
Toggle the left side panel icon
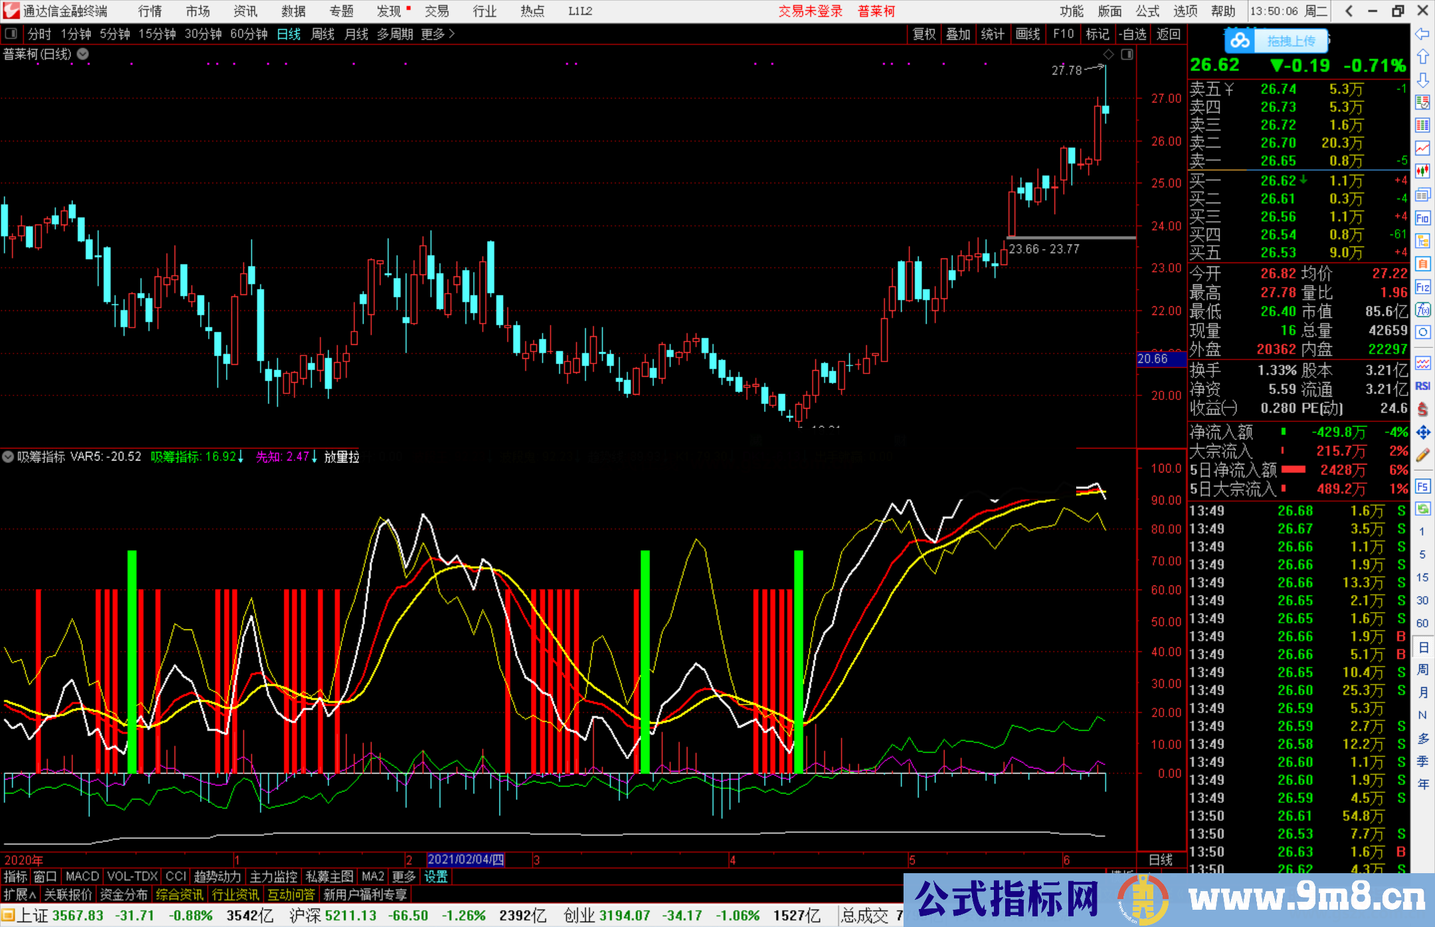click(x=11, y=34)
